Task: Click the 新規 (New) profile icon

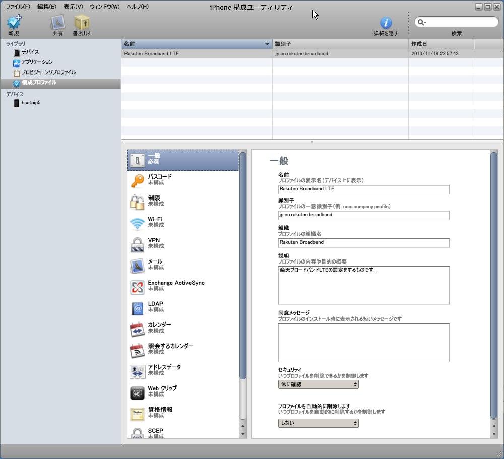Action: 14,22
